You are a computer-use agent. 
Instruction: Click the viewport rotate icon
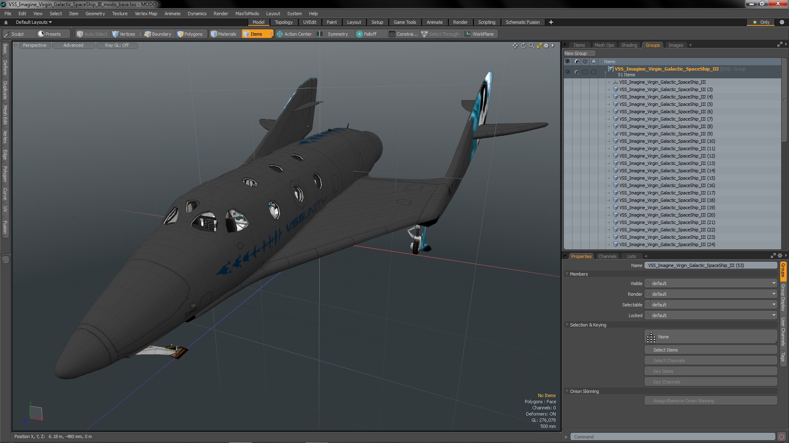click(x=523, y=46)
